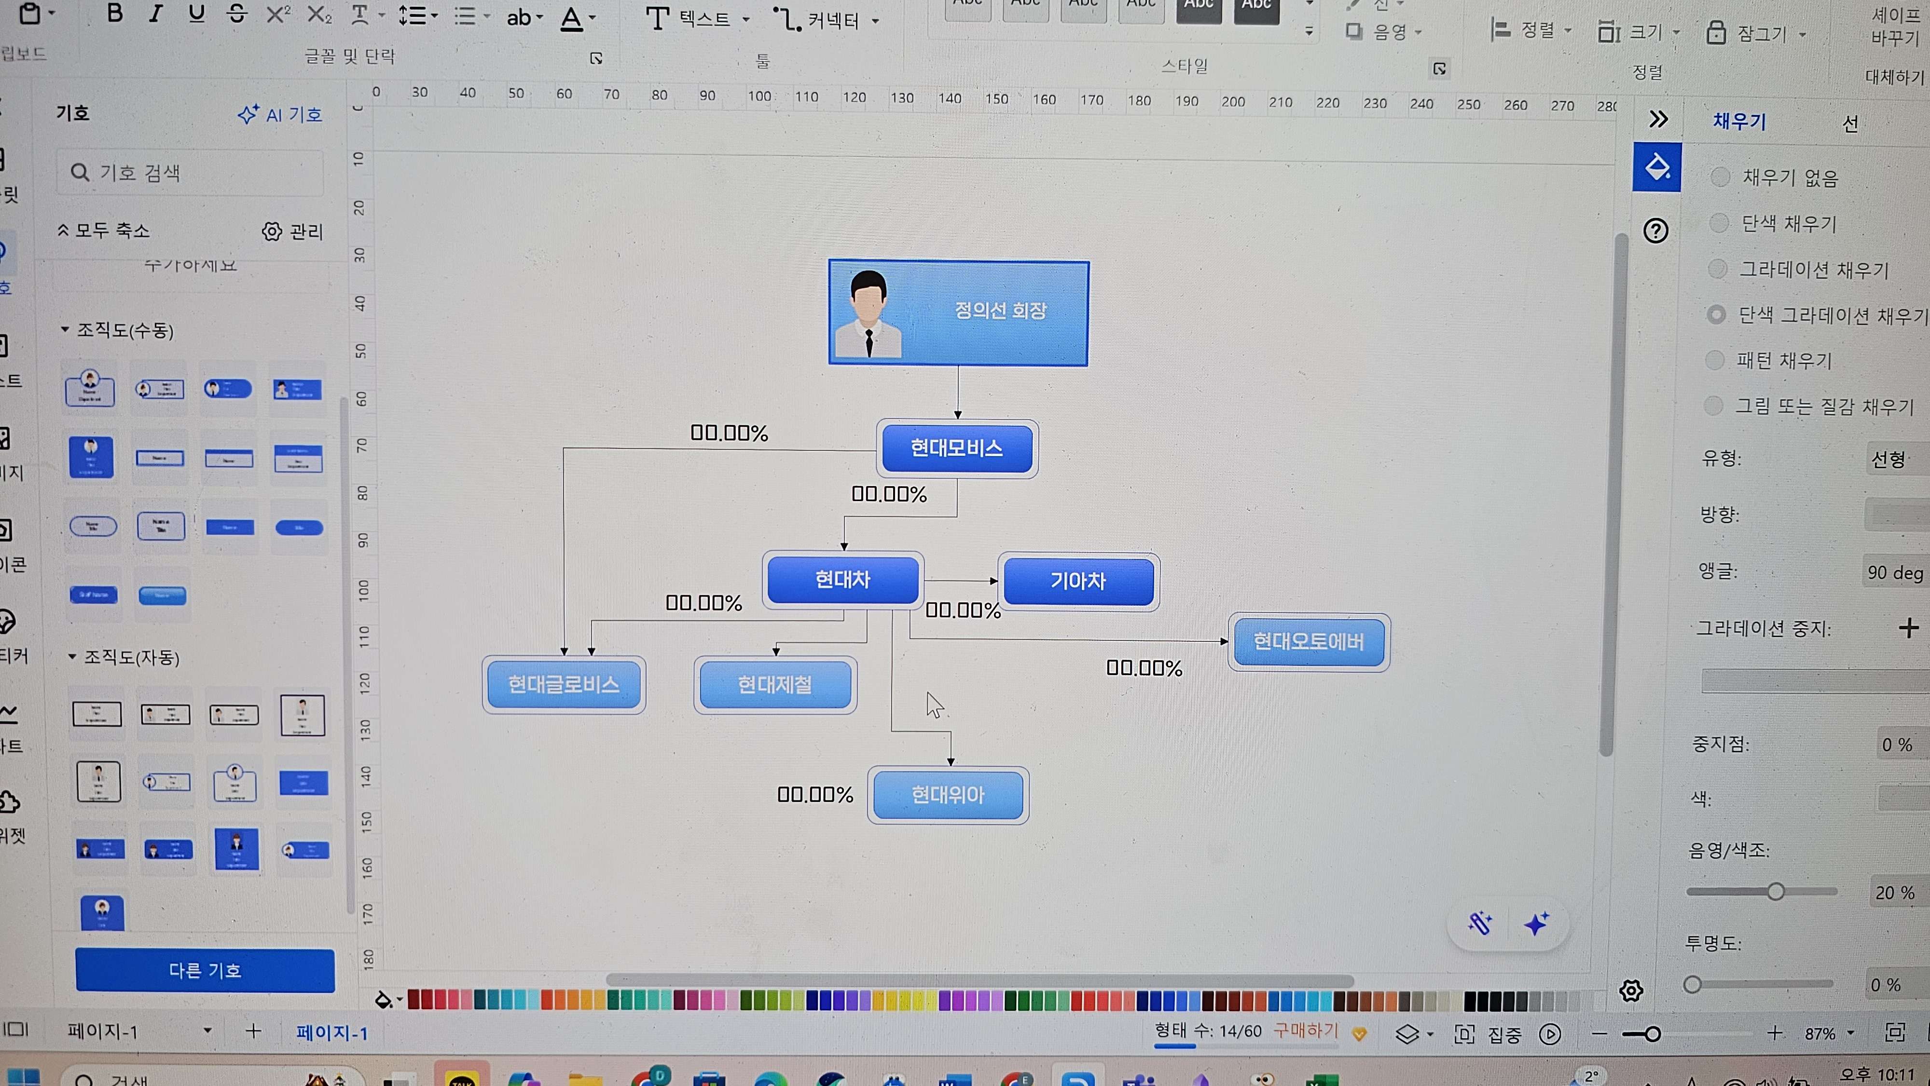The width and height of the screenshot is (1930, 1086).
Task: Select 그라데이션 채우기 radio option
Action: tap(1717, 268)
